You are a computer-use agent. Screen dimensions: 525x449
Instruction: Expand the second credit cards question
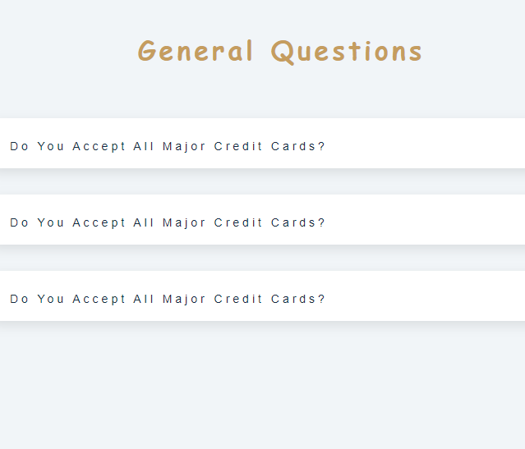point(263,219)
